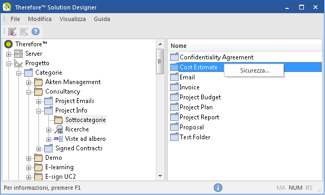
Task: Click the Server rack icon in tree
Action: tap(18, 54)
